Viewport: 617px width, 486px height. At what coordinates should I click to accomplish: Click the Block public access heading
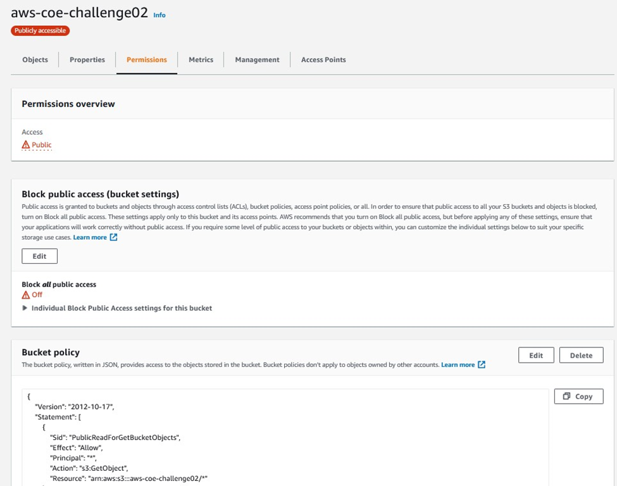click(x=101, y=194)
